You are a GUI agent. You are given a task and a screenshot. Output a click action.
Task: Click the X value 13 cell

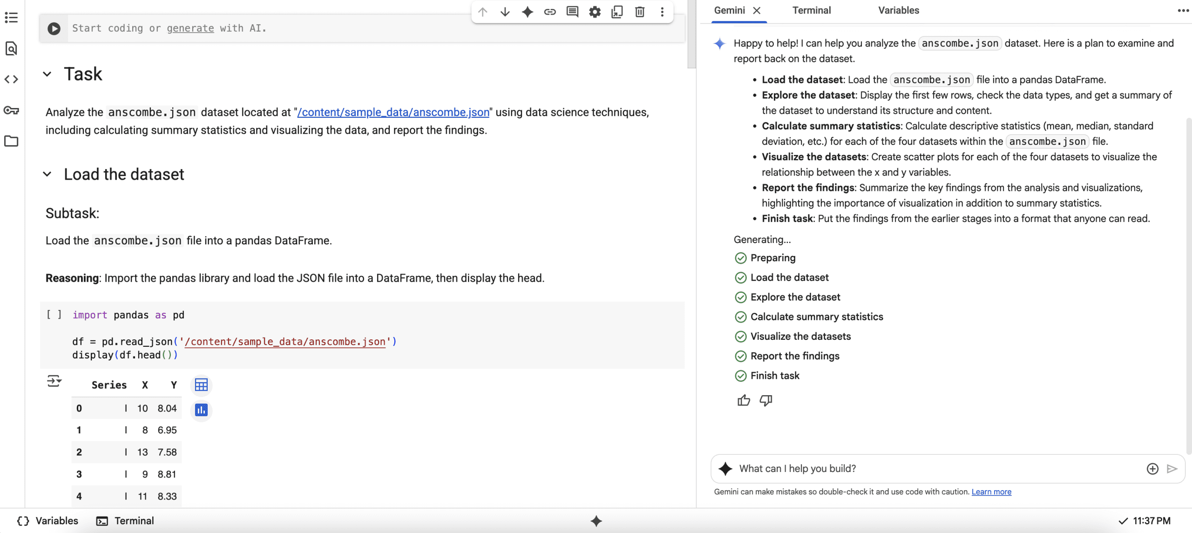(142, 452)
